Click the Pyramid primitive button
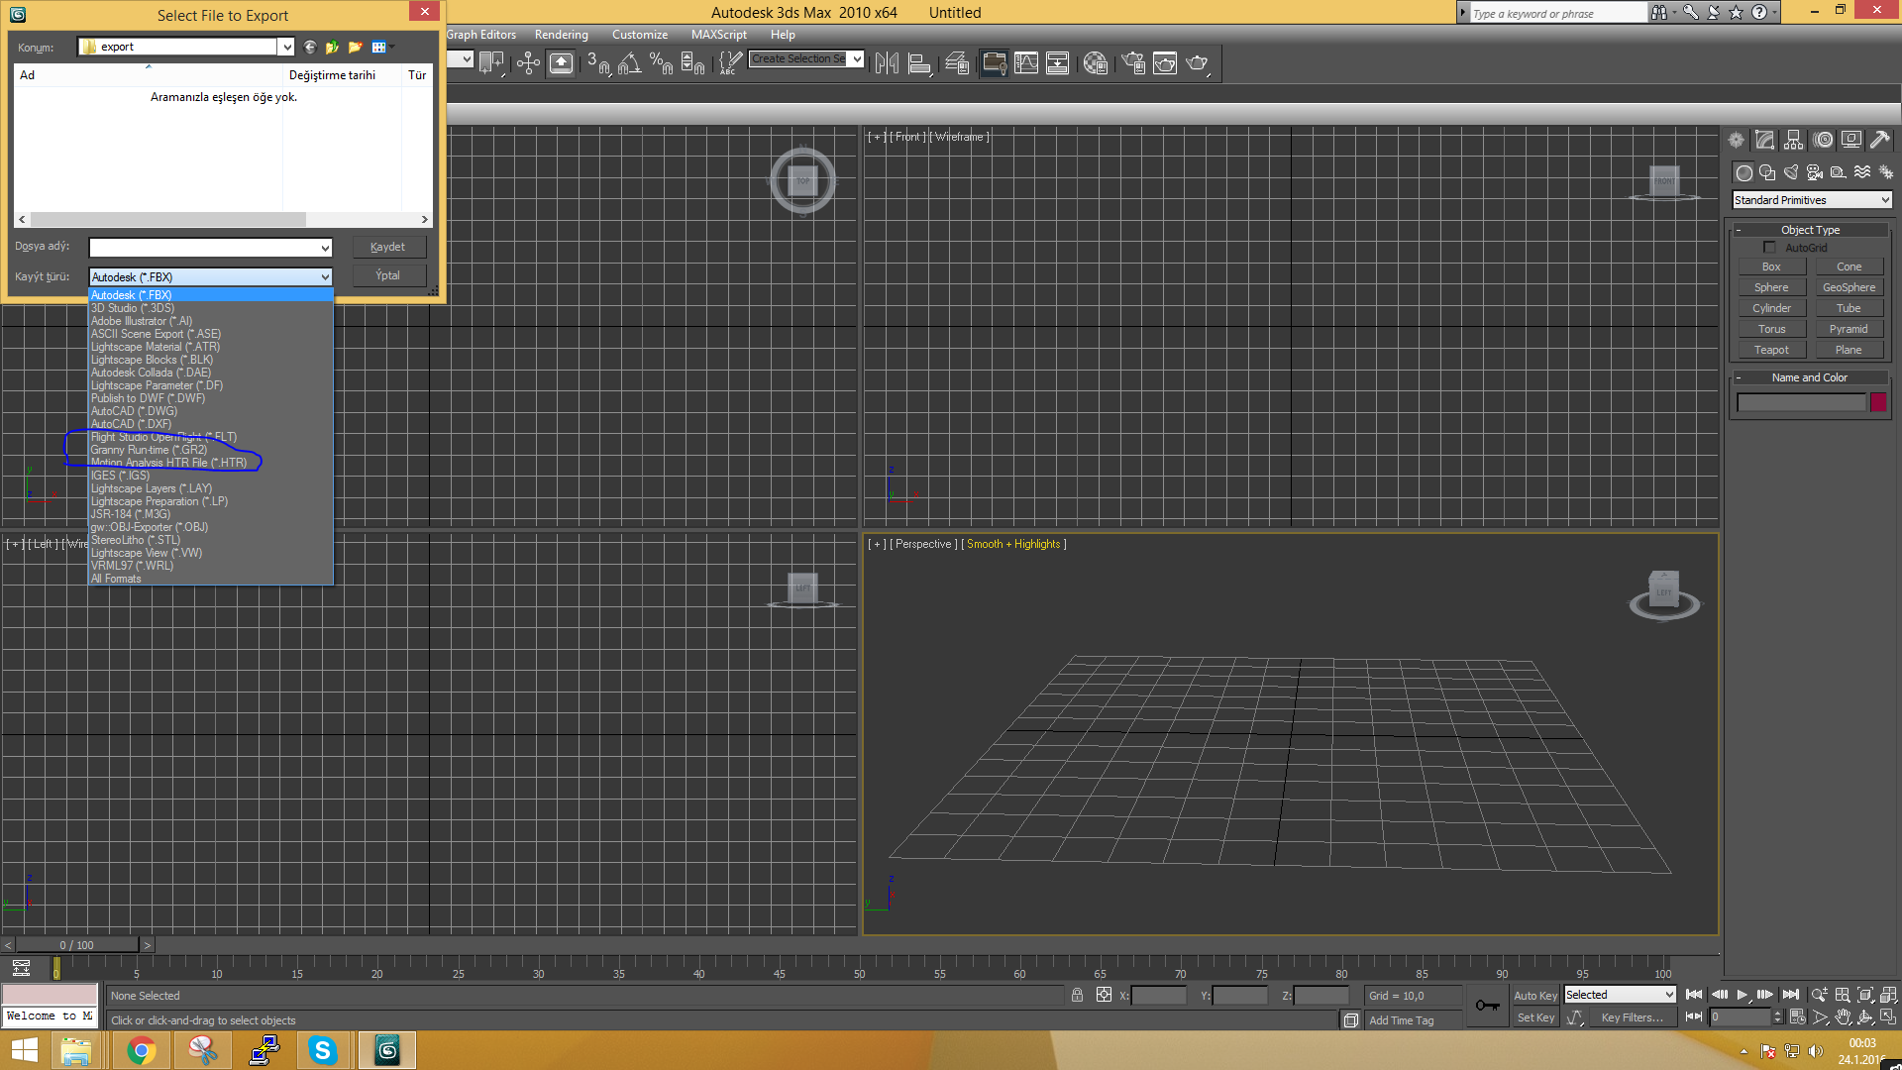Viewport: 1902px width, 1070px height. coord(1849,330)
